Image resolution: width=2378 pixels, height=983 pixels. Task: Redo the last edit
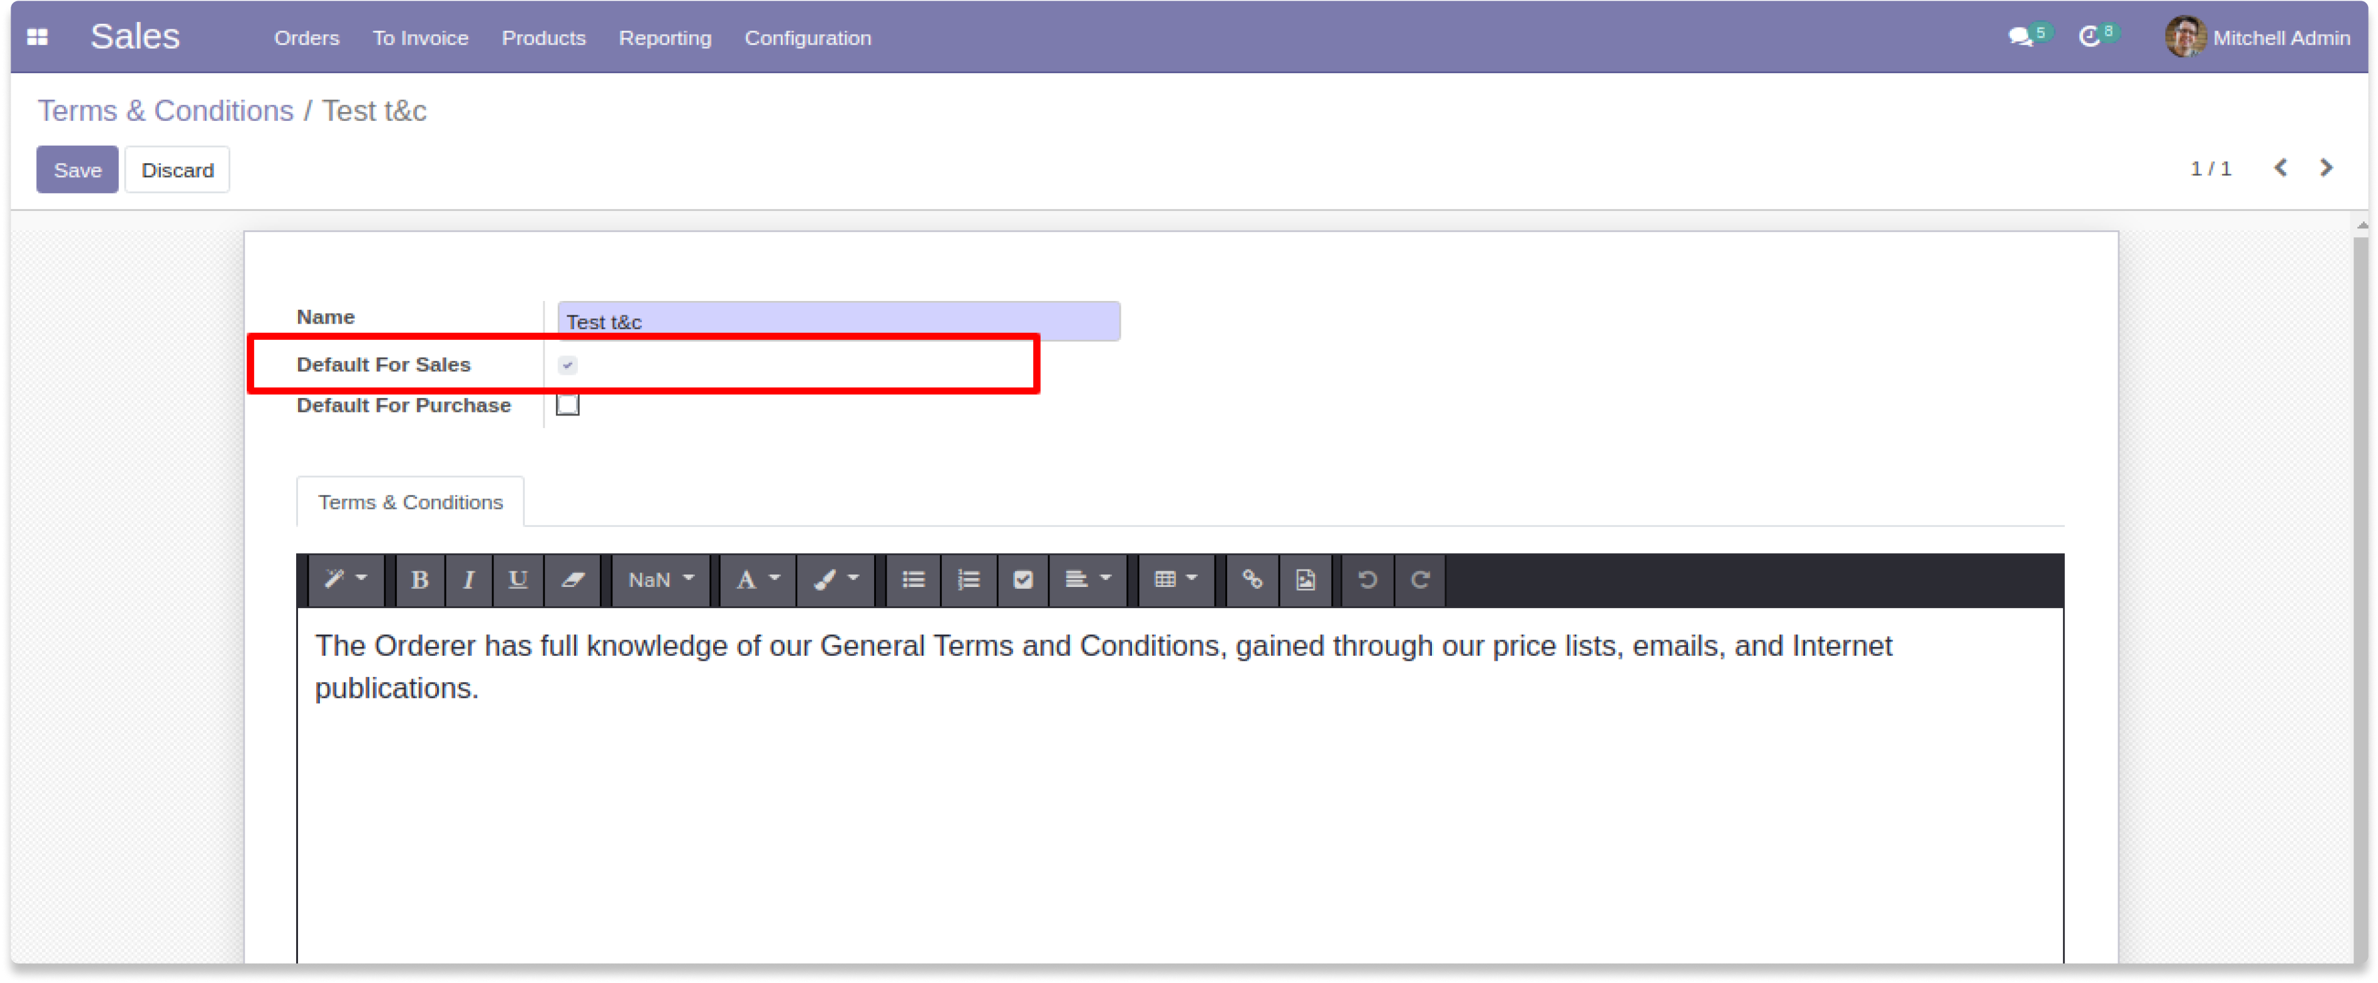[x=1420, y=579]
